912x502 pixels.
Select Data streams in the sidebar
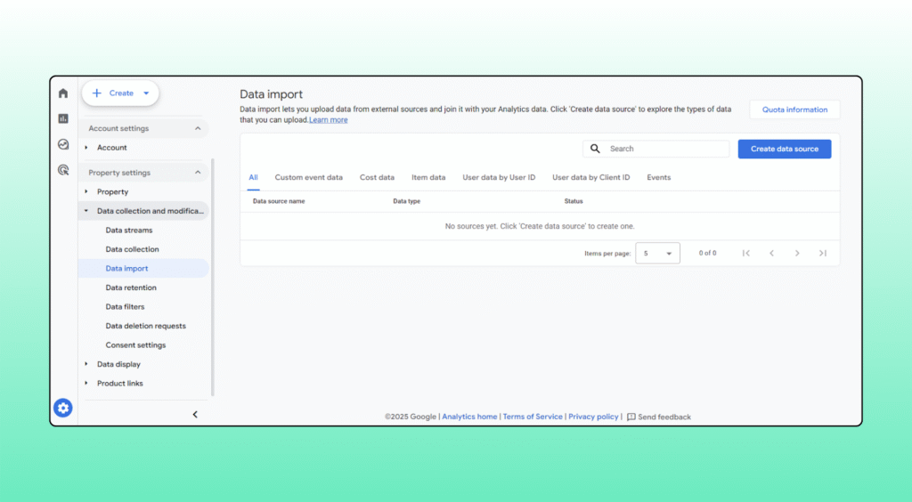[129, 231]
